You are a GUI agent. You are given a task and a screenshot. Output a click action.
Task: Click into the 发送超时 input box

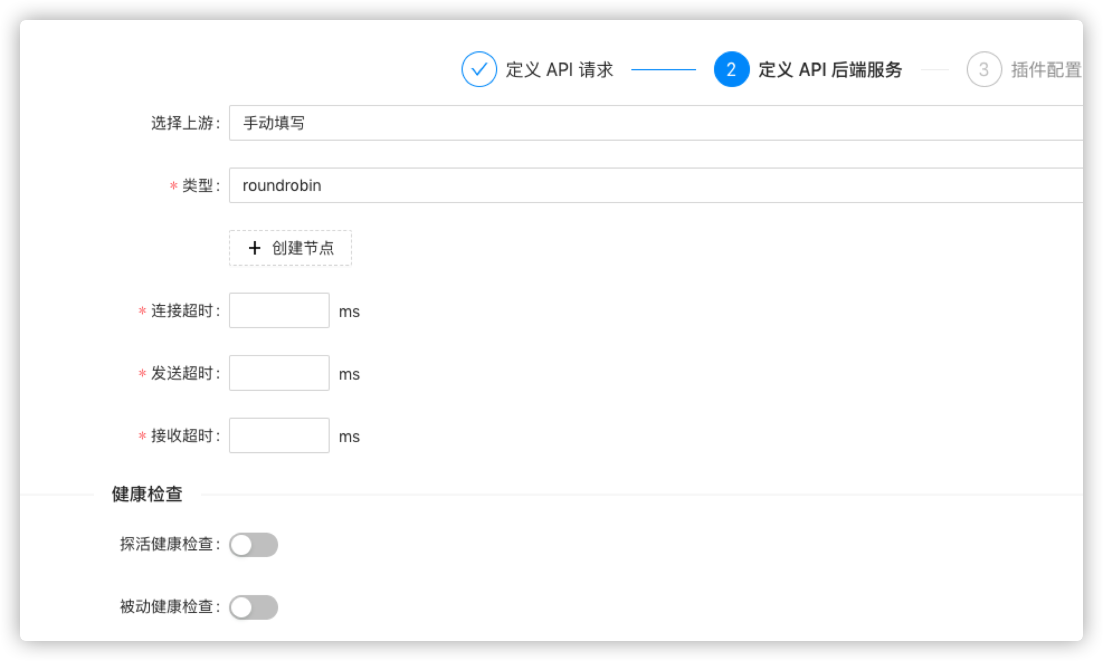(x=279, y=373)
